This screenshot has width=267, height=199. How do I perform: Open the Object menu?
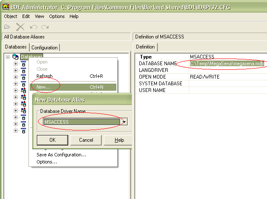coord(10,16)
